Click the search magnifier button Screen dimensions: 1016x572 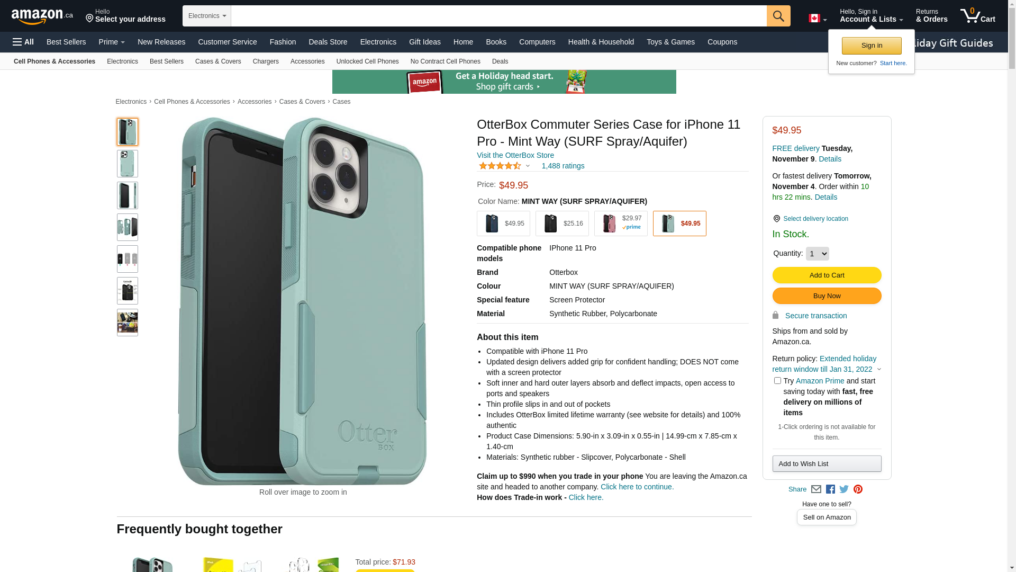tap(778, 16)
